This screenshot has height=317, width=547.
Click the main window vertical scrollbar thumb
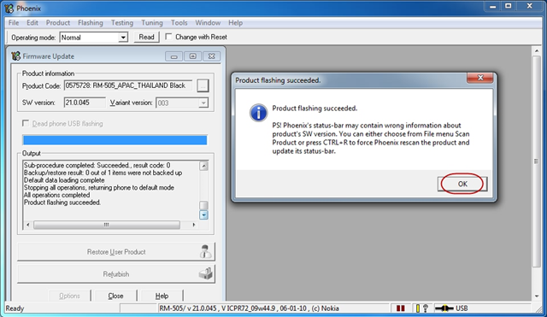point(537,161)
